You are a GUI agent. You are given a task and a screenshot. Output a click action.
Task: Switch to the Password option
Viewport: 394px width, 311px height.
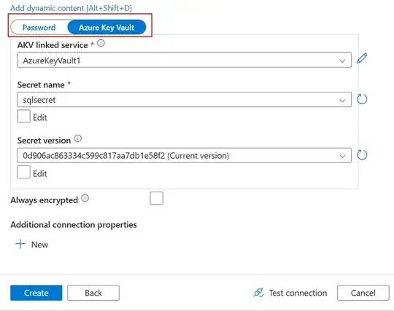[x=39, y=28]
